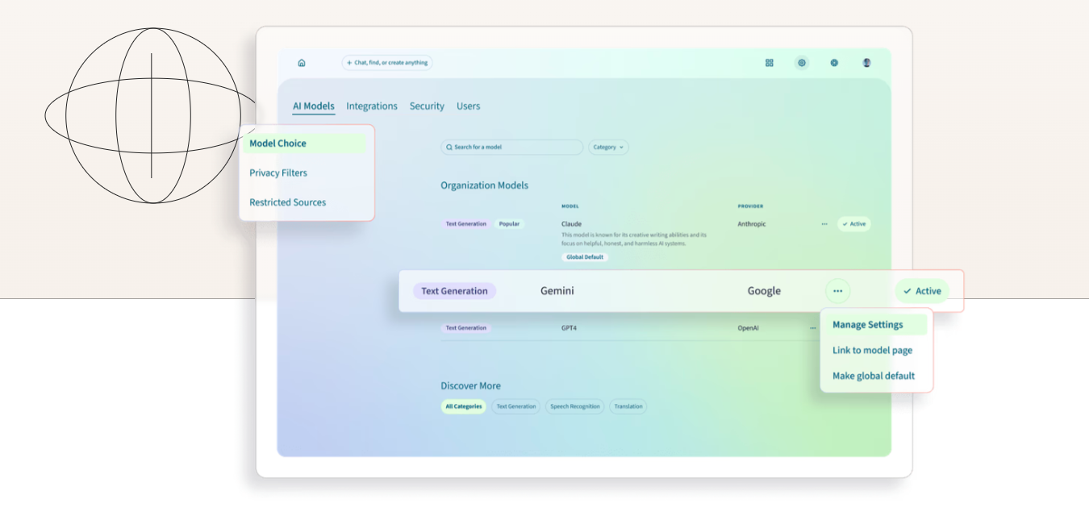Screen dimensions: 1089x524
Task: Click the Google provider label
Action: coord(764,291)
